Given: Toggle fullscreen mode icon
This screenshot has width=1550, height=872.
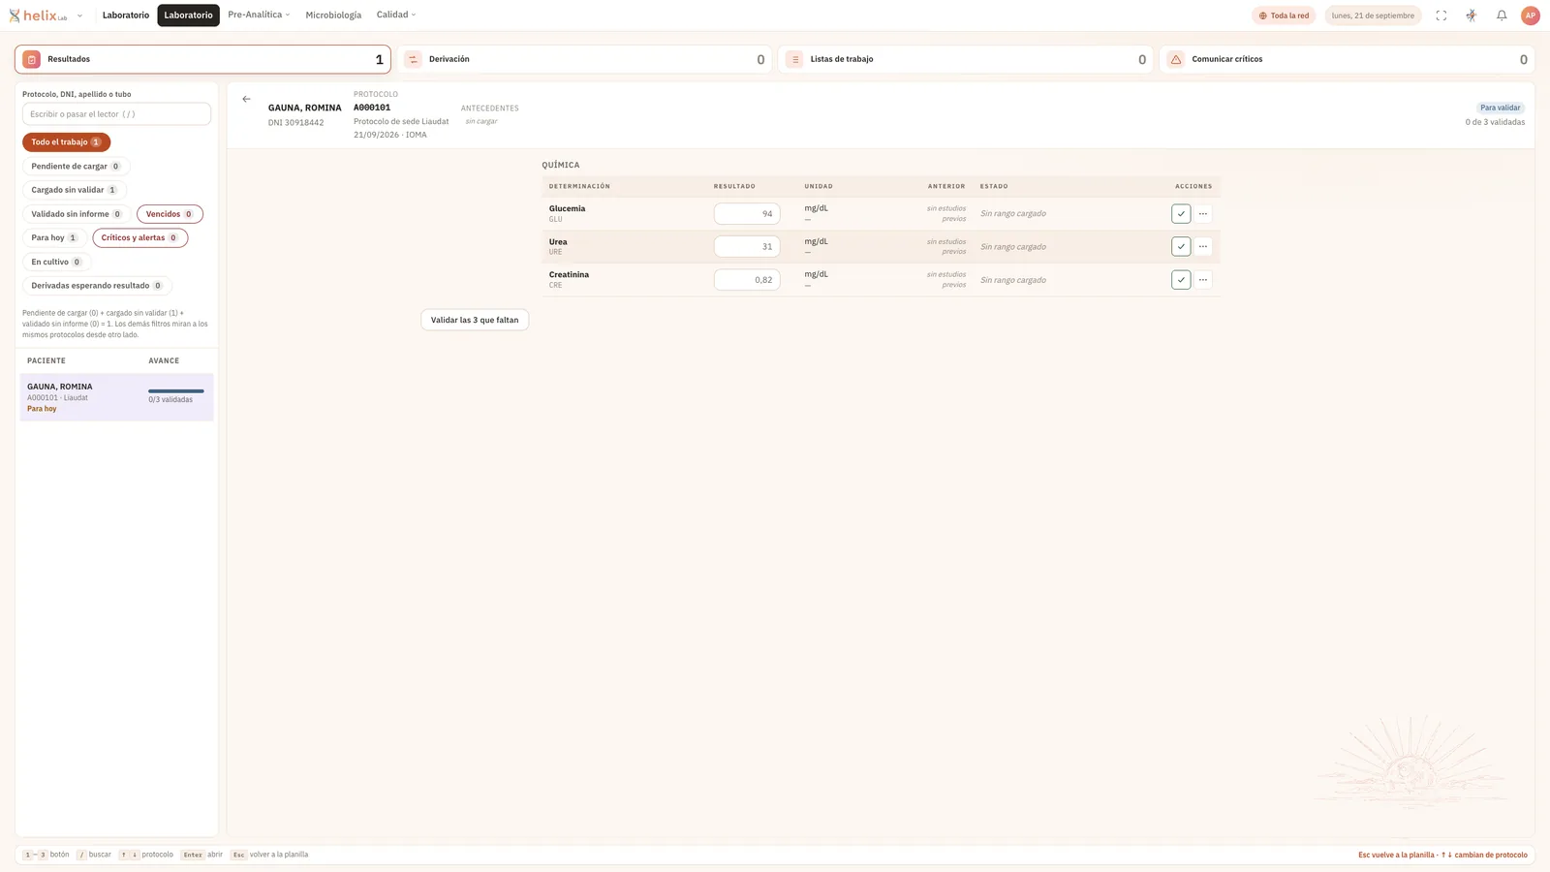Looking at the screenshot, I should [x=1441, y=16].
